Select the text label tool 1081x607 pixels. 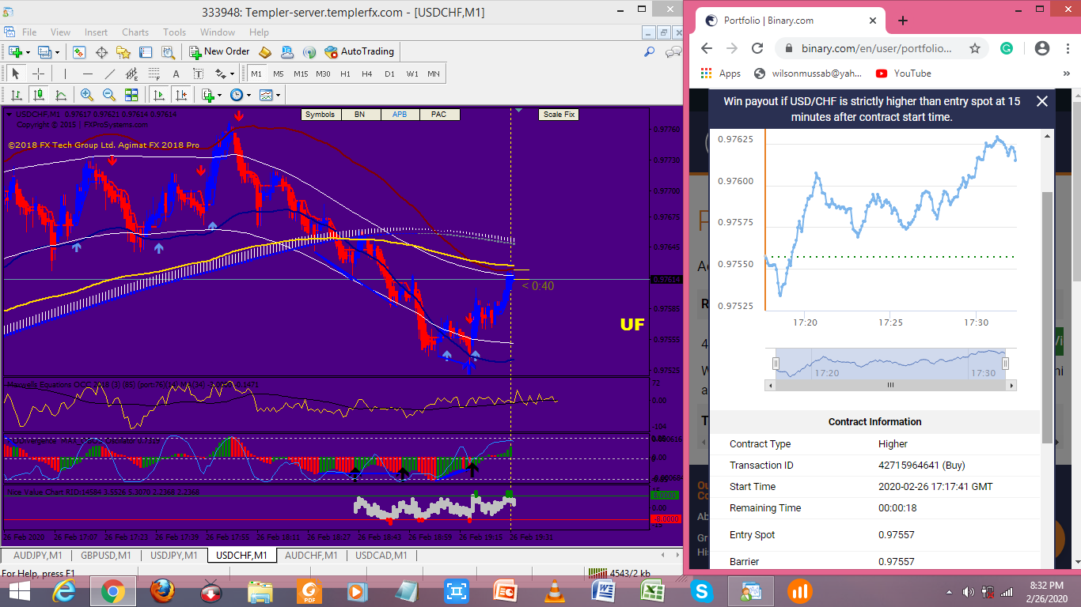tap(199, 74)
